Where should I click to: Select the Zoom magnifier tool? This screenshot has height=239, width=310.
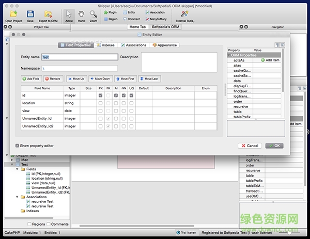click(93, 14)
